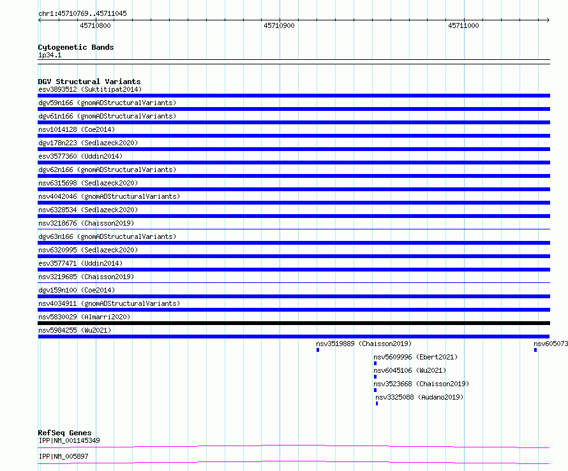Open IPP|NM_001145349 RefSeq gene label
The width and height of the screenshot is (568, 471).
(x=69, y=440)
